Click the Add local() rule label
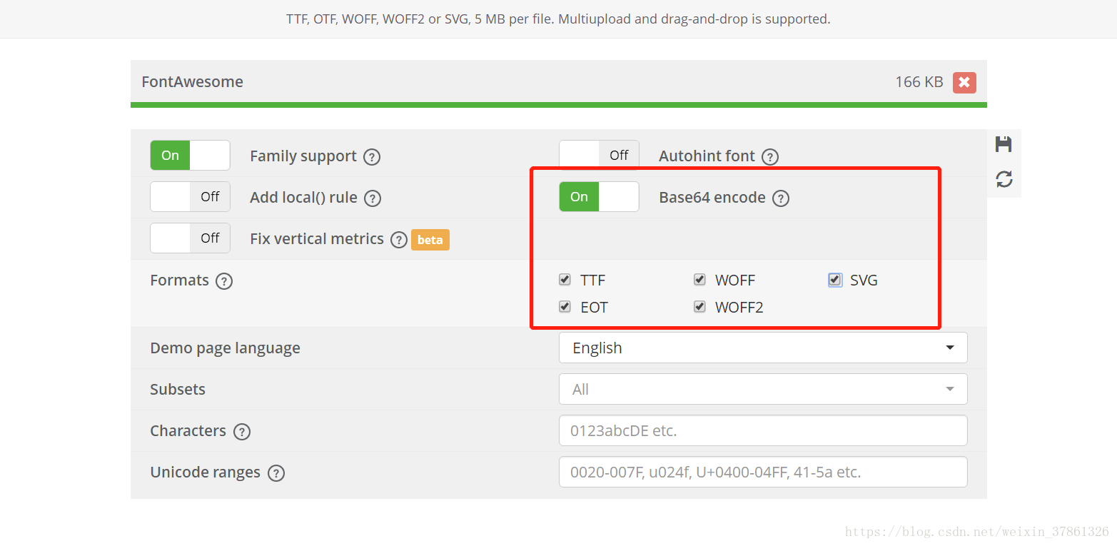This screenshot has width=1117, height=546. click(303, 198)
